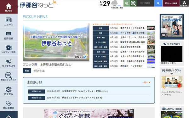
Task: Click next arrow on program carousel
Action: (180, 87)
